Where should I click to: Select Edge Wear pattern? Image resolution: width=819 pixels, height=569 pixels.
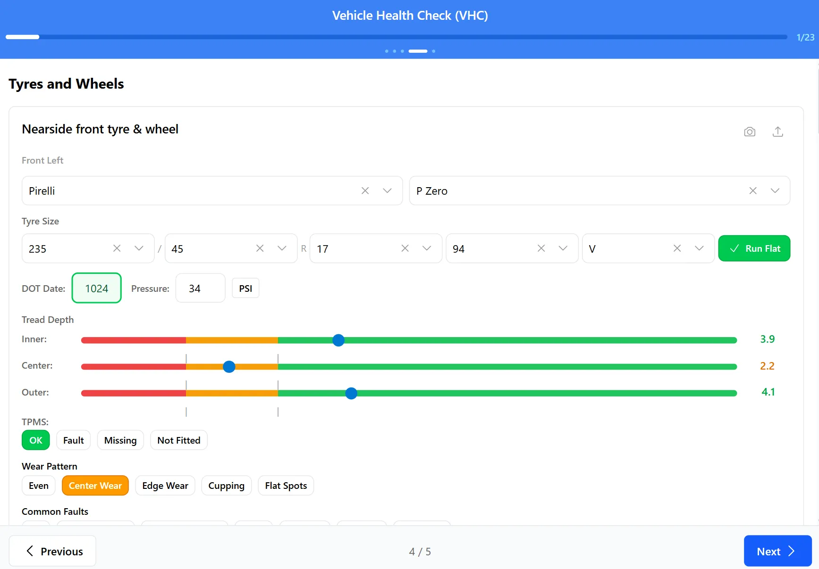tap(165, 486)
